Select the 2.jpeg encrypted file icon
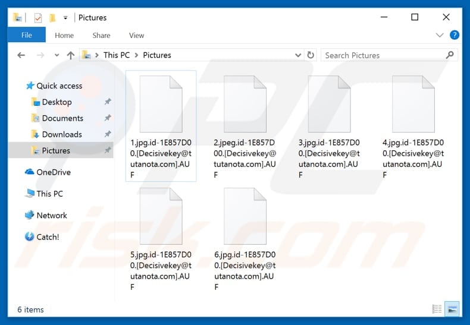 [x=245, y=104]
